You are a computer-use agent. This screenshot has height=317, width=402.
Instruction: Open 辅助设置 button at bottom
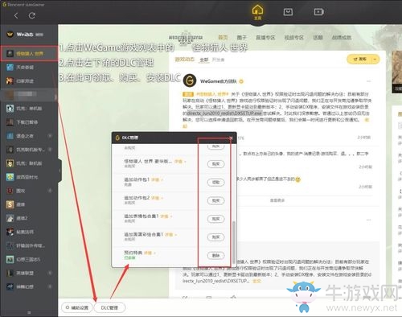point(77,307)
